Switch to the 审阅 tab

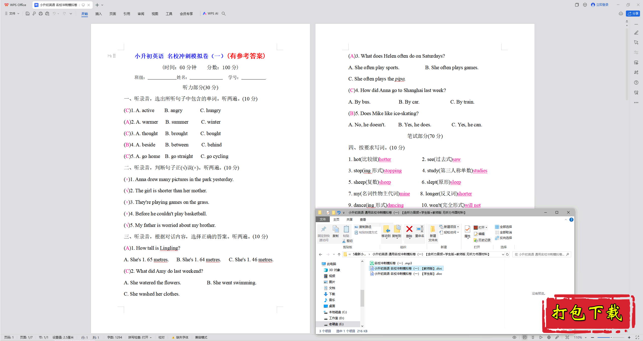[x=141, y=14]
